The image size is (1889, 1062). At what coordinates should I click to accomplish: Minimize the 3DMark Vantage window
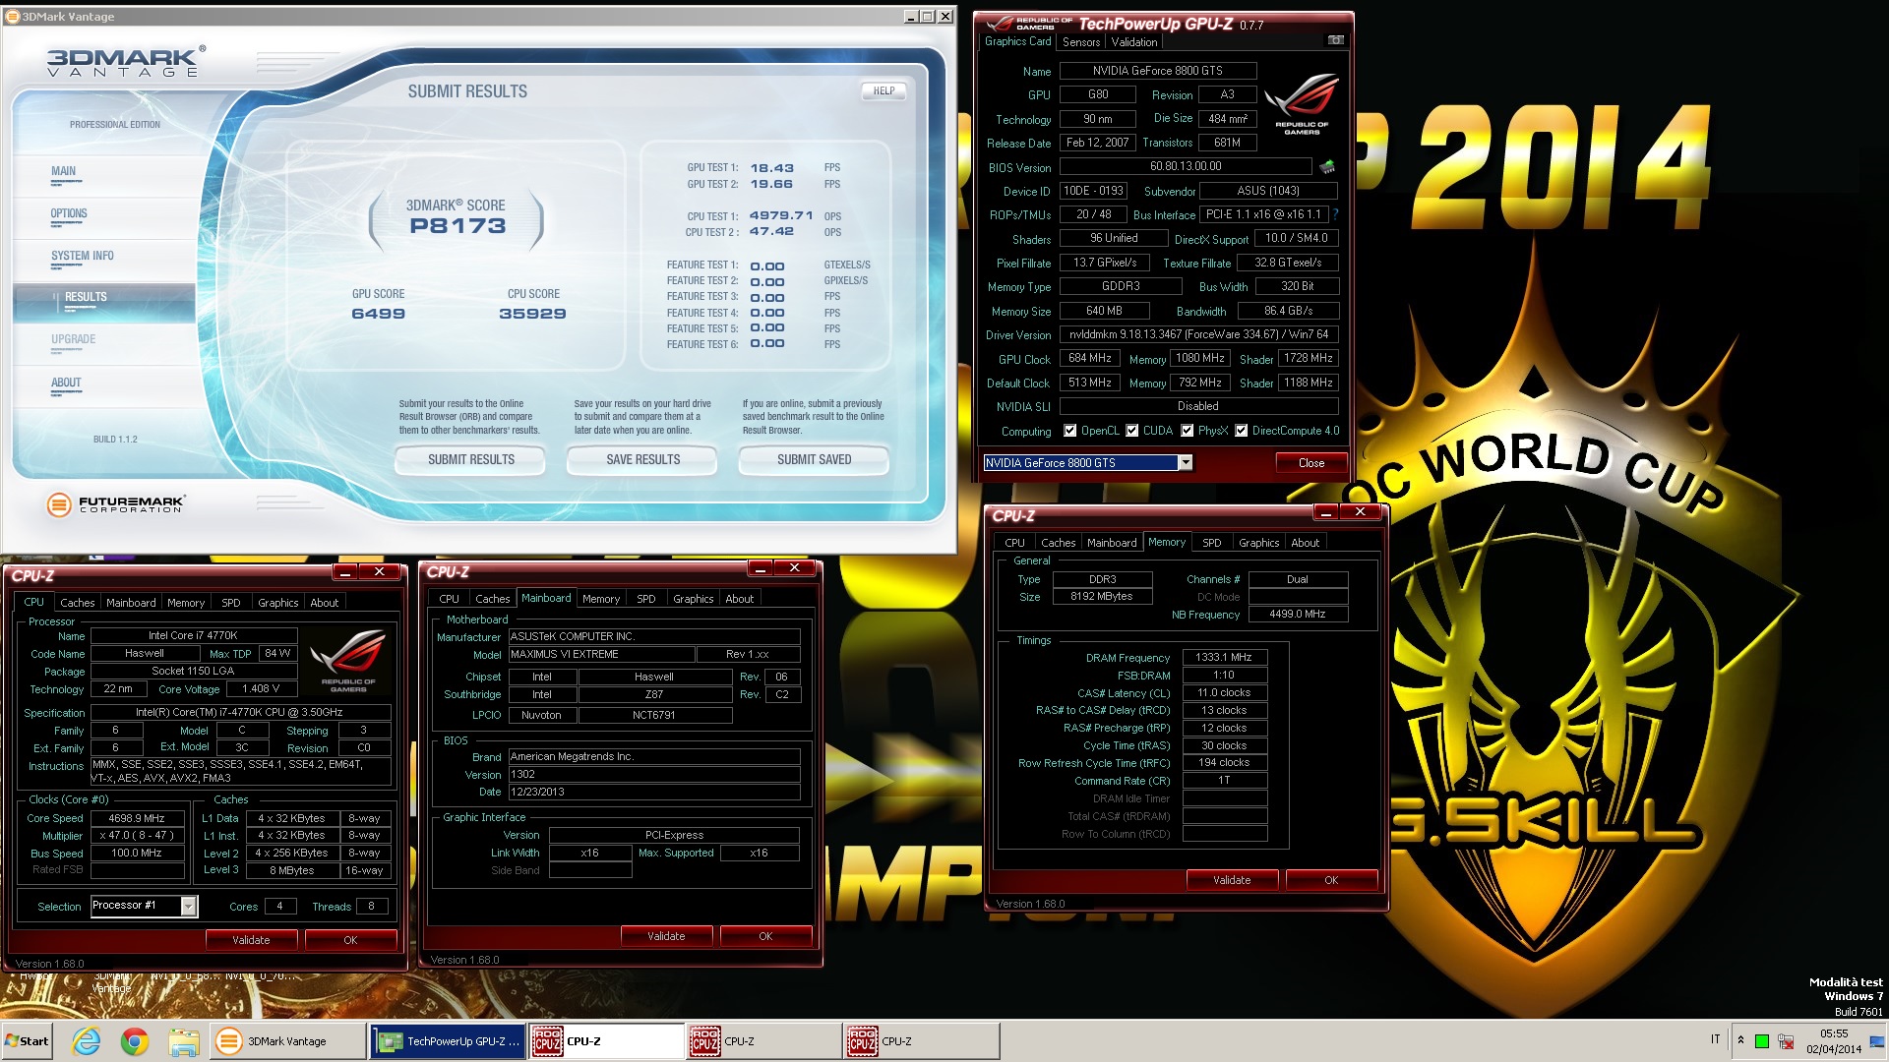(x=911, y=16)
